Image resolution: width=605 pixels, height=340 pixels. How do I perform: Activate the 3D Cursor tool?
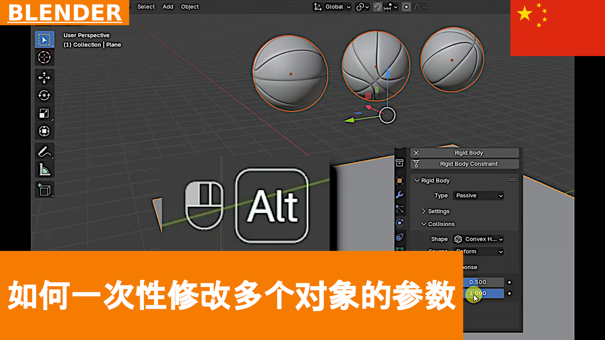pyautogui.click(x=44, y=57)
